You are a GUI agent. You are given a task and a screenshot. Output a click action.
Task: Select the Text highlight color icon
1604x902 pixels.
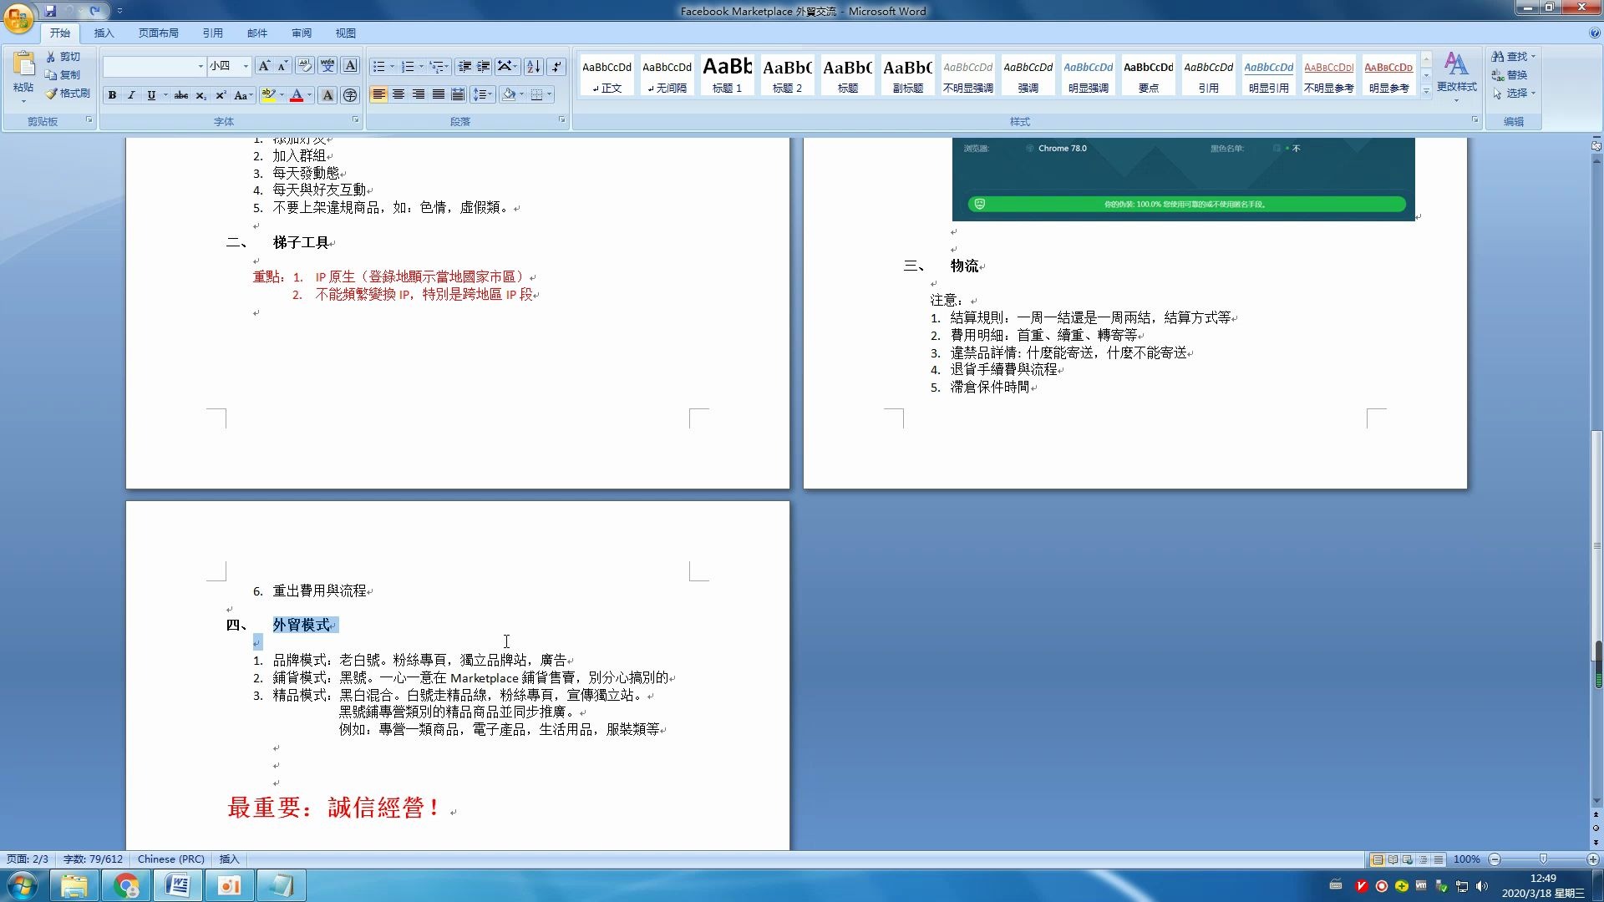pyautogui.click(x=271, y=94)
